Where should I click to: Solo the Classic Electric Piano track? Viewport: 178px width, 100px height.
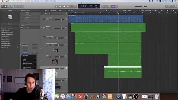click(x=49, y=45)
